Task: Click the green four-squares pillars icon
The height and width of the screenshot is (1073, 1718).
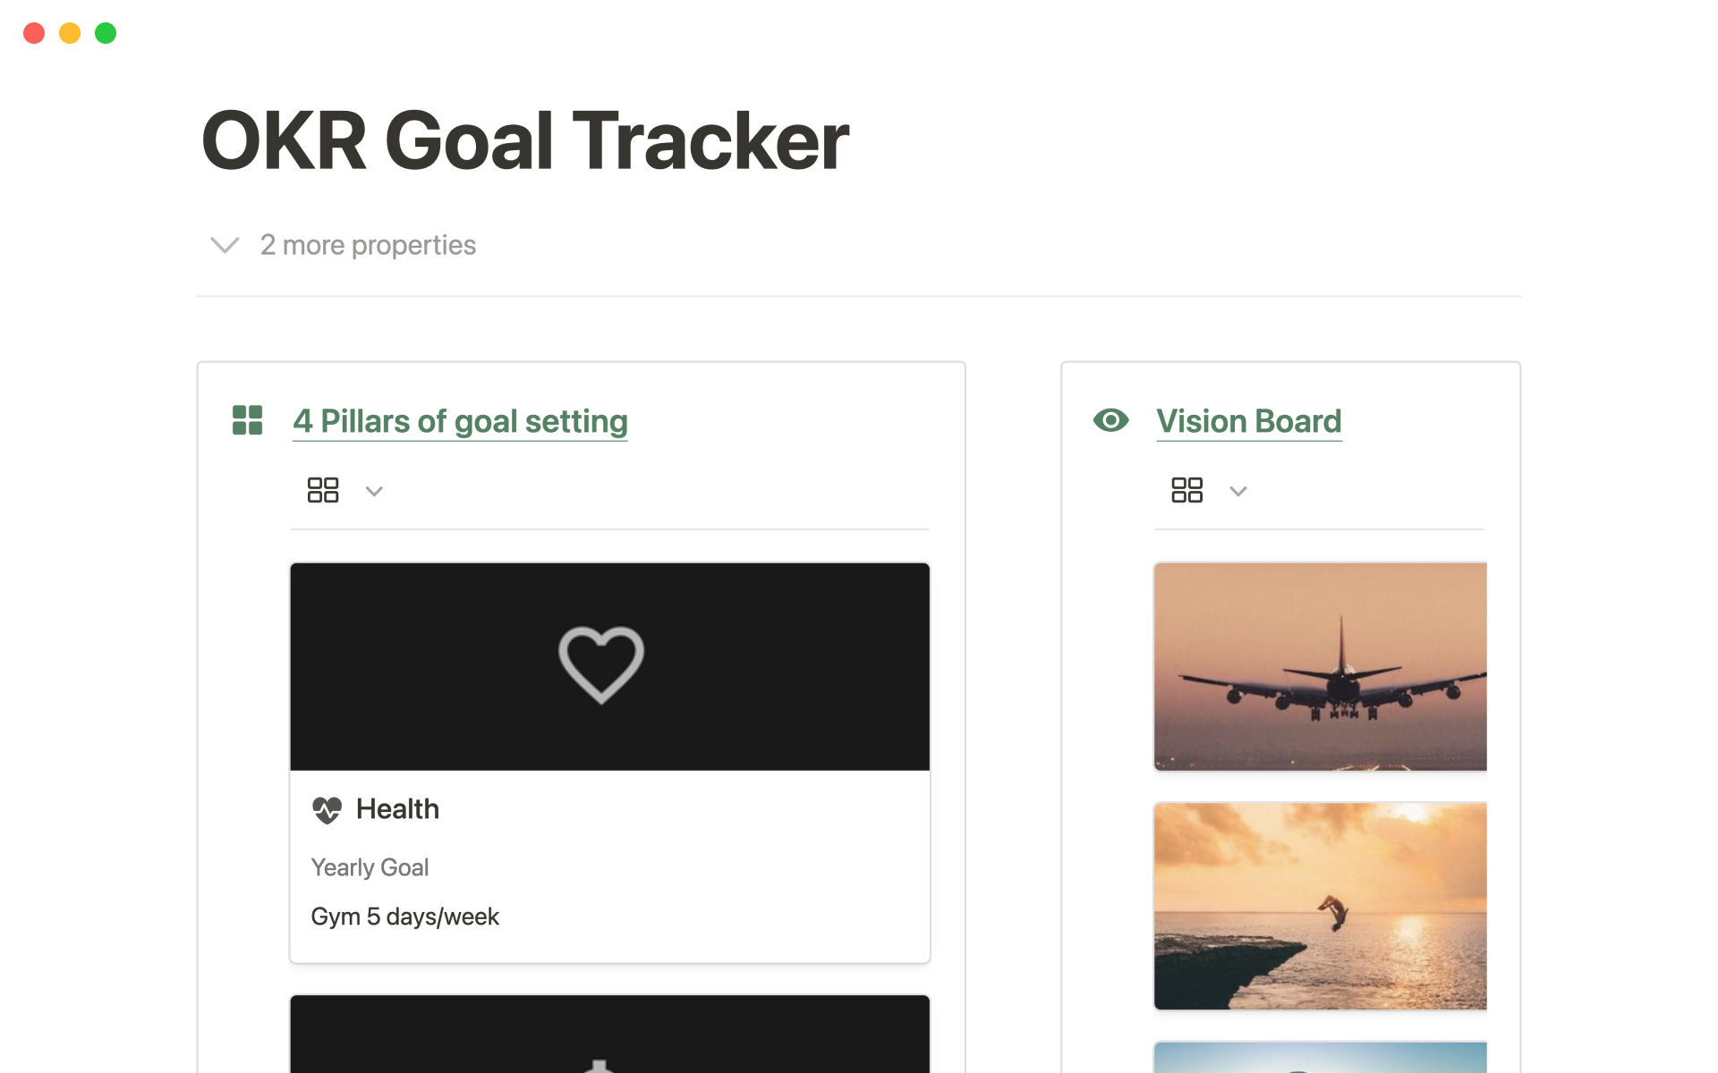Action: coord(247,420)
